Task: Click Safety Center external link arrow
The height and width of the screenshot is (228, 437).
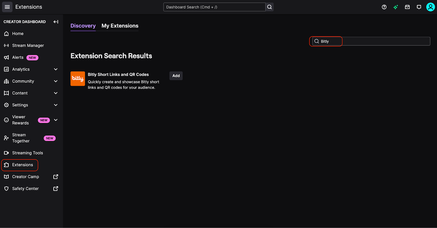Action: 56,189
